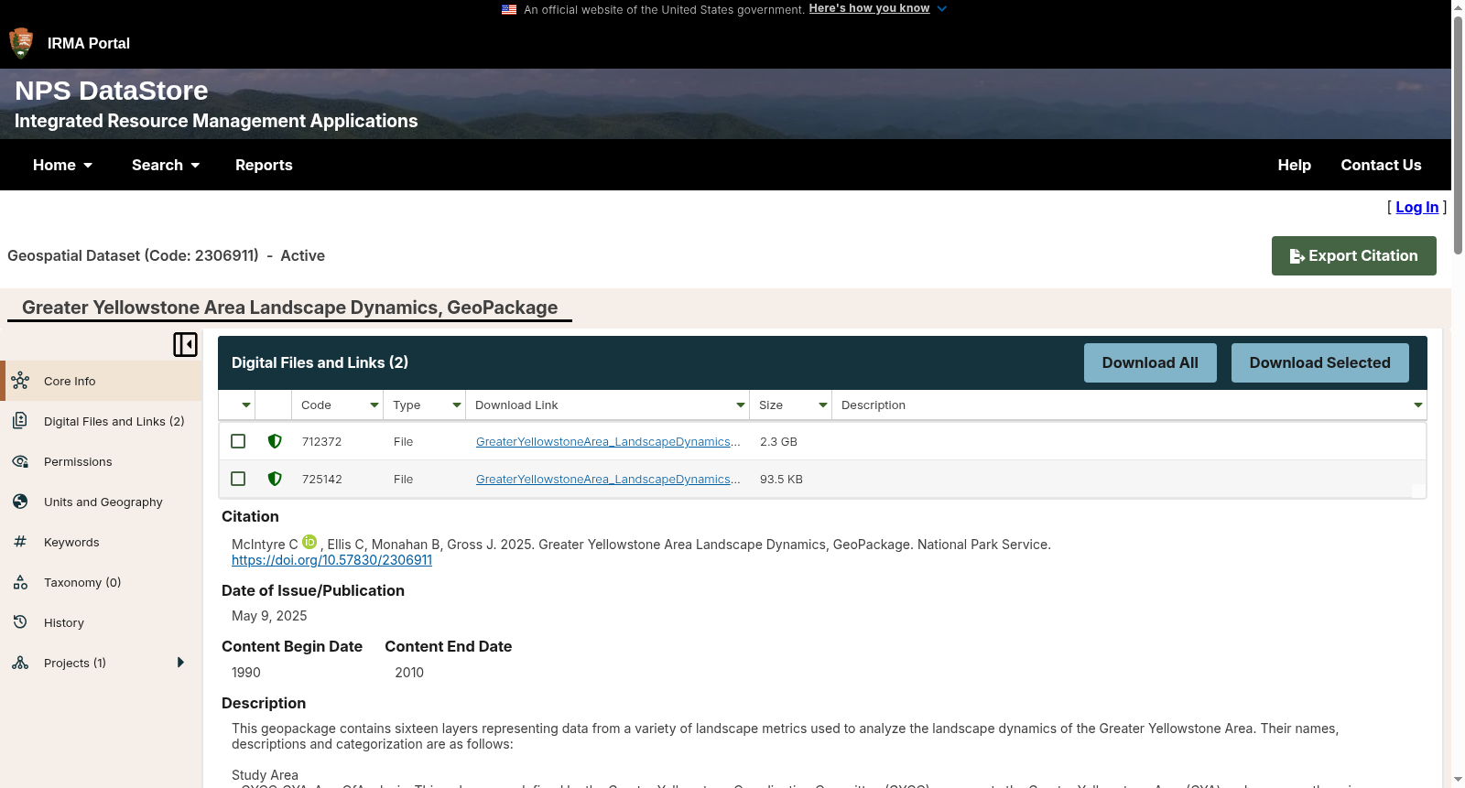The image size is (1465, 788).
Task: Click the size value 2.3 GB
Action: coord(778,441)
